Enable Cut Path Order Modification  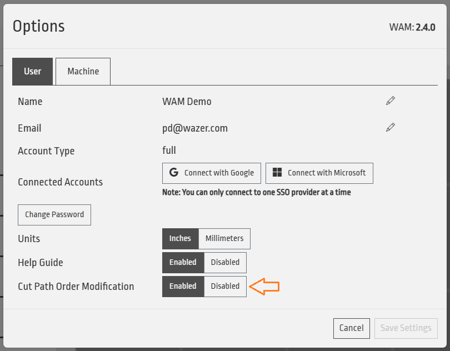[x=183, y=286]
